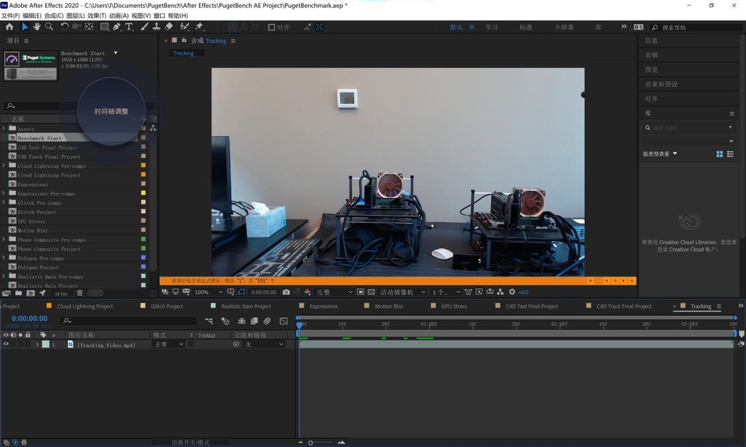This screenshot has height=447, width=746.
Task: Click the label color swatch of Tracking_Video.mp4
Action: [x=45, y=344]
